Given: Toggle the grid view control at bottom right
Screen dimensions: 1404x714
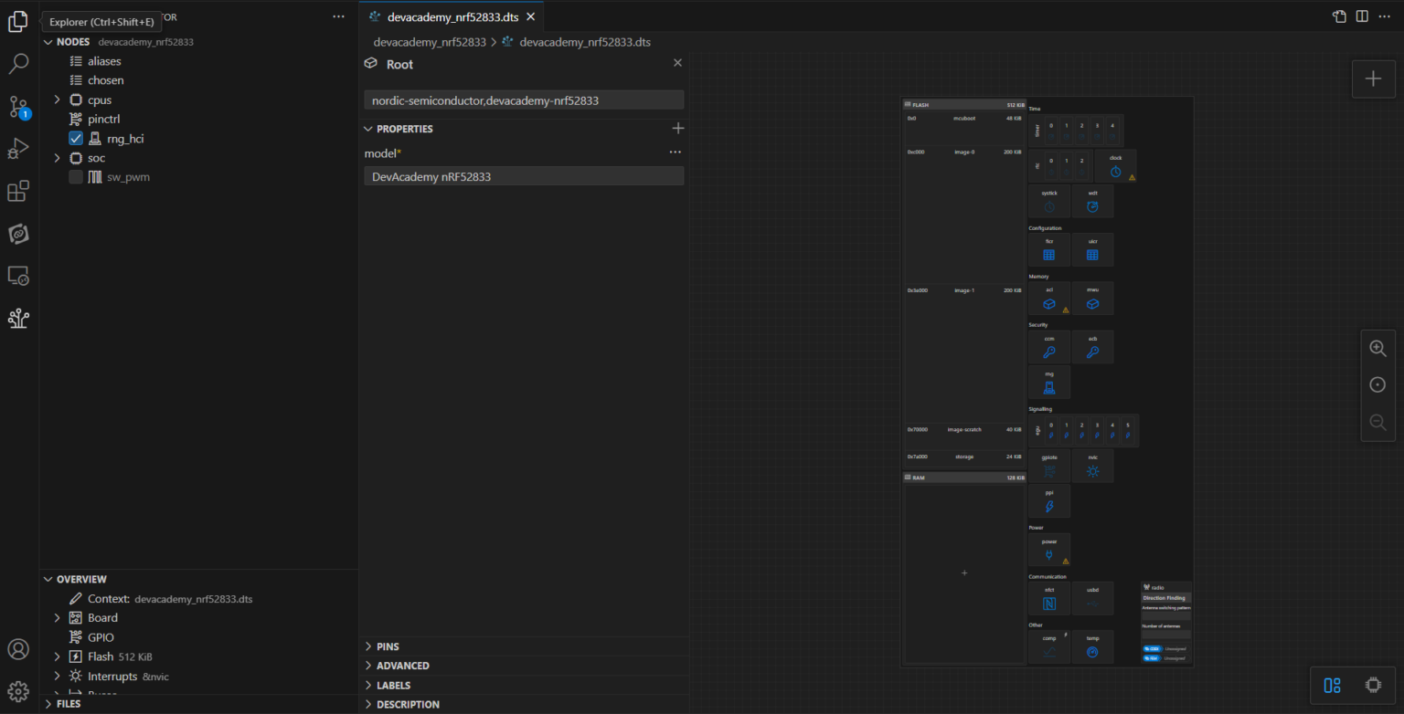Looking at the screenshot, I should (x=1330, y=684).
